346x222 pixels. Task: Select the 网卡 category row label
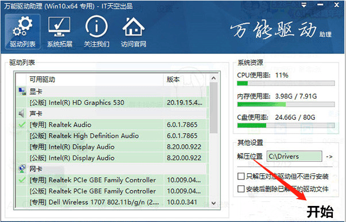[36, 169]
